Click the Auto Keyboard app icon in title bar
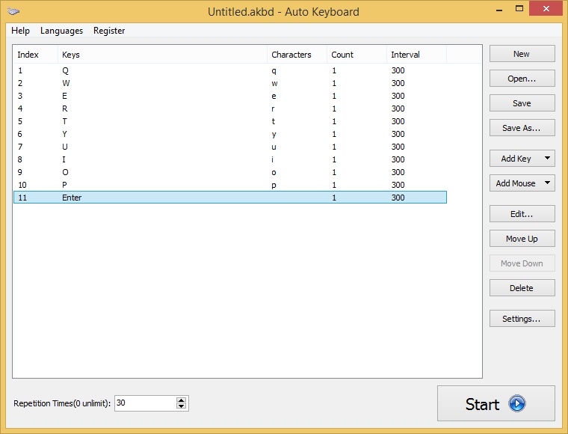 (x=13, y=12)
